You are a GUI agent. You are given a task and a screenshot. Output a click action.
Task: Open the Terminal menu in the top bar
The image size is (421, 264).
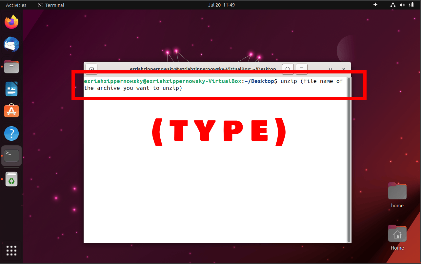pos(51,5)
